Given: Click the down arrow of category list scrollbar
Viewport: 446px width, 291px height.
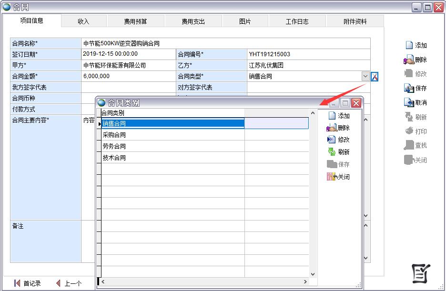Looking at the screenshot, I should coord(313,274).
